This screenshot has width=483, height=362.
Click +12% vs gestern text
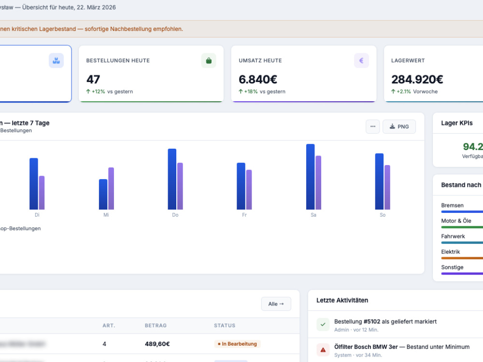coord(110,91)
